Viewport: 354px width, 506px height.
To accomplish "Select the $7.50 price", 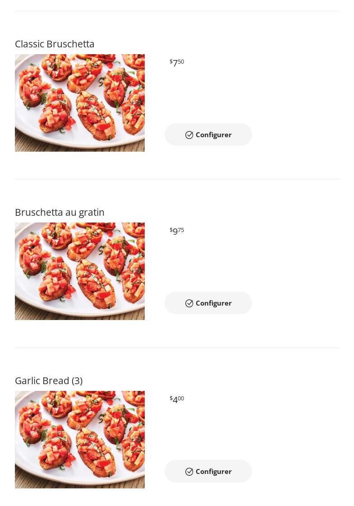I will point(177,62).
